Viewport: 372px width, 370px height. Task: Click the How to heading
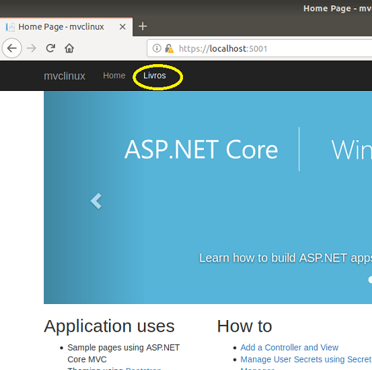(x=244, y=326)
